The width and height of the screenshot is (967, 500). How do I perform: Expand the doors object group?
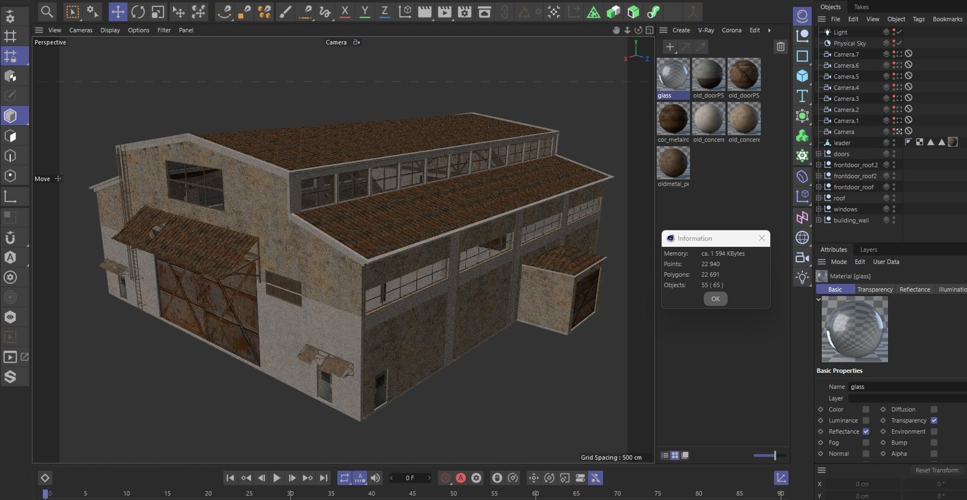819,154
